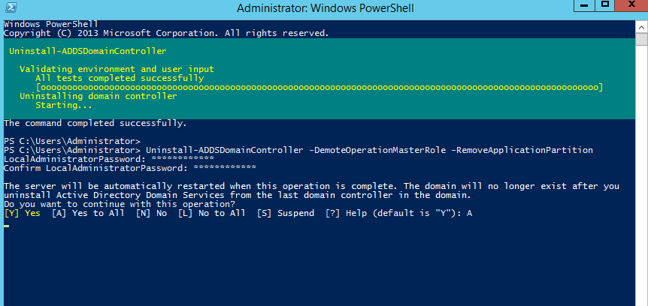Image resolution: width=648 pixels, height=306 pixels.
Task: Click the -DemoteOperationMasterRole parameter text
Action: click(x=377, y=150)
